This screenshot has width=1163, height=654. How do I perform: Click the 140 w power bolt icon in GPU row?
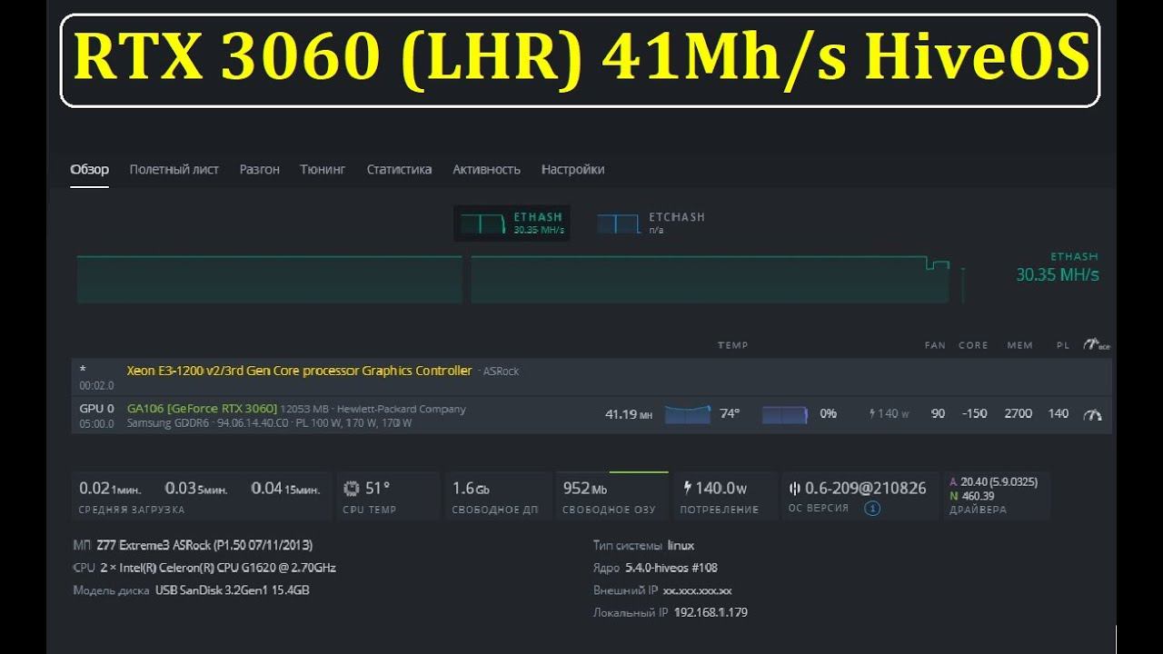point(873,413)
